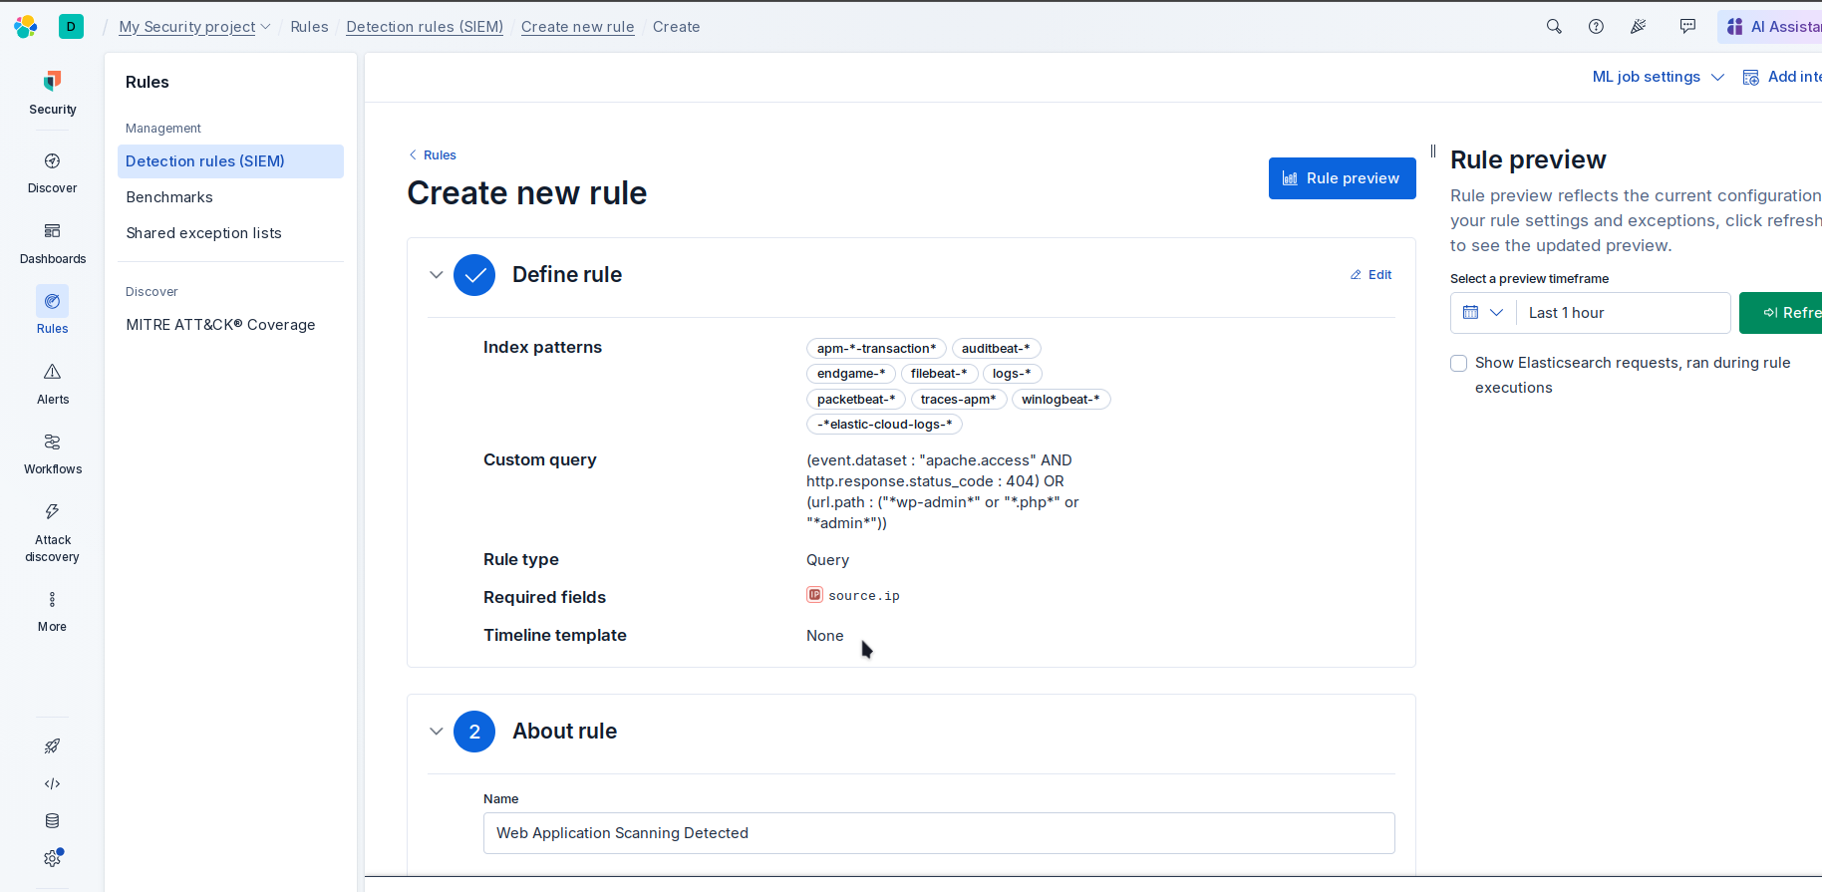The image size is (1822, 892).
Task: Check Show Elasticsearch requests checkbox
Action: [1459, 364]
